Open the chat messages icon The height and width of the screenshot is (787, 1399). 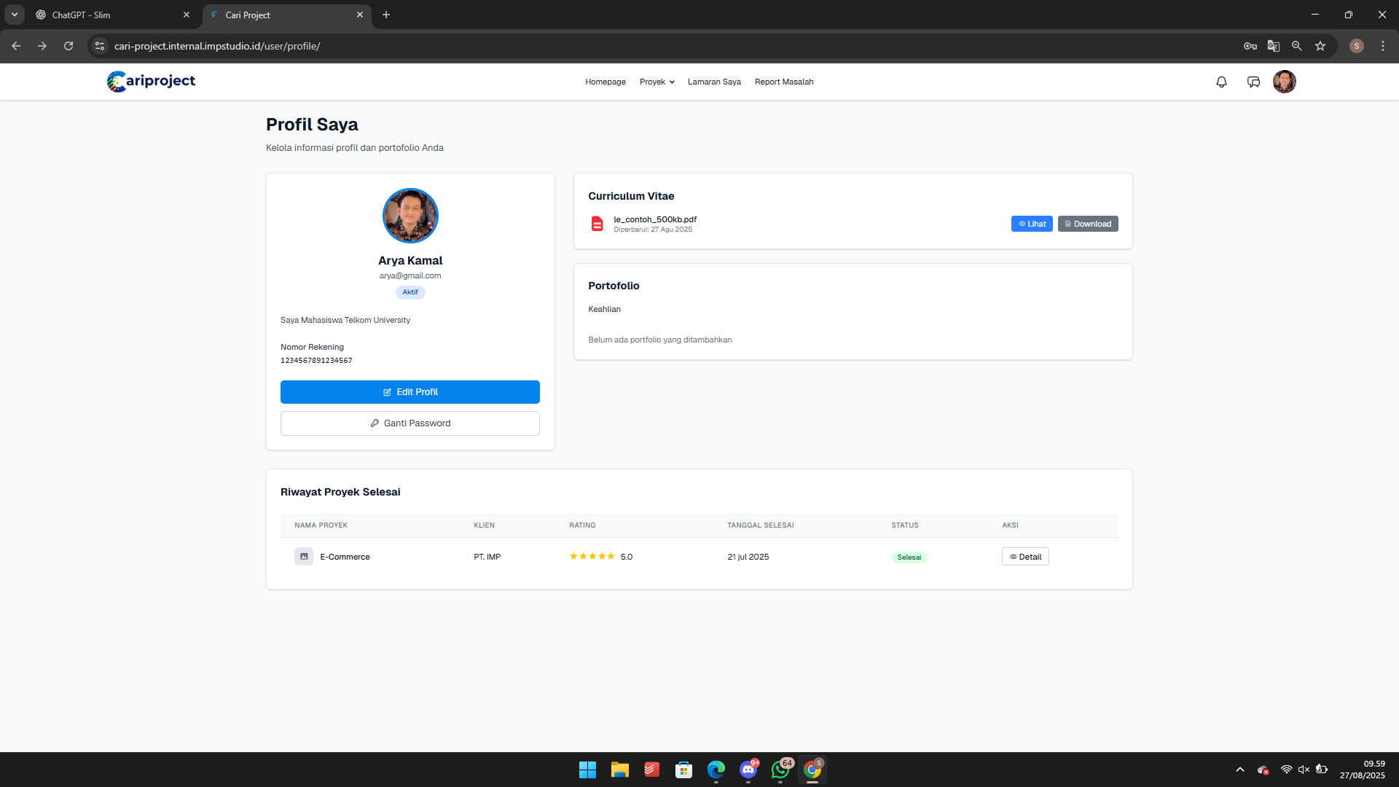point(1253,82)
